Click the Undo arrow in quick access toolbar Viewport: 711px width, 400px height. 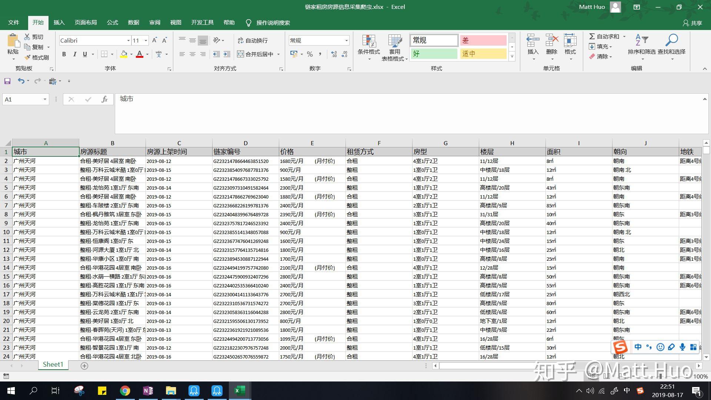click(21, 81)
